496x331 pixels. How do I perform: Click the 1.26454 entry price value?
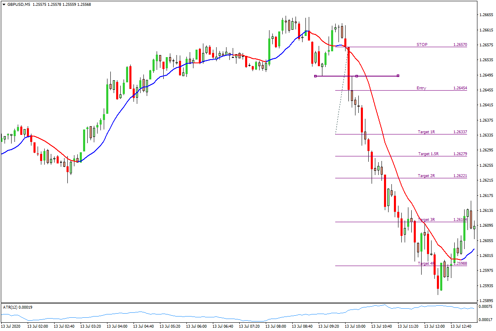pyautogui.click(x=460, y=88)
